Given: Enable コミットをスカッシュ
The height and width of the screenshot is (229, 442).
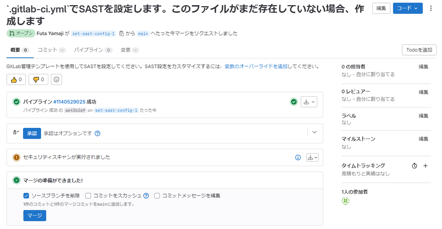Looking at the screenshot, I should pos(88,196).
